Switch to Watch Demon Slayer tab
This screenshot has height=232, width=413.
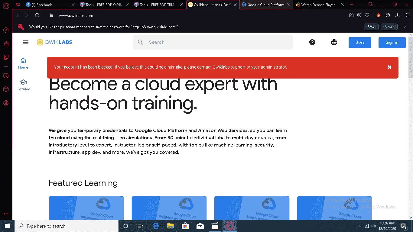pyautogui.click(x=321, y=5)
